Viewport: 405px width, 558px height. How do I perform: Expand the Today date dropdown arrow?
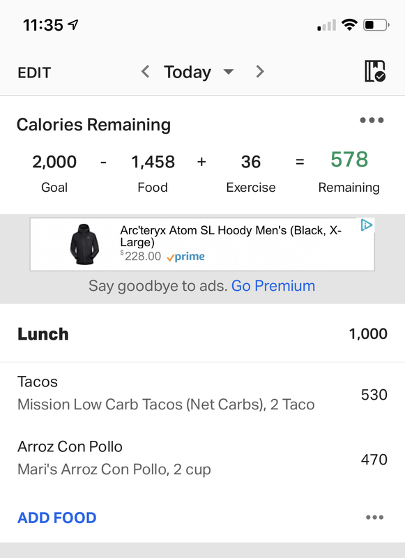tap(228, 72)
